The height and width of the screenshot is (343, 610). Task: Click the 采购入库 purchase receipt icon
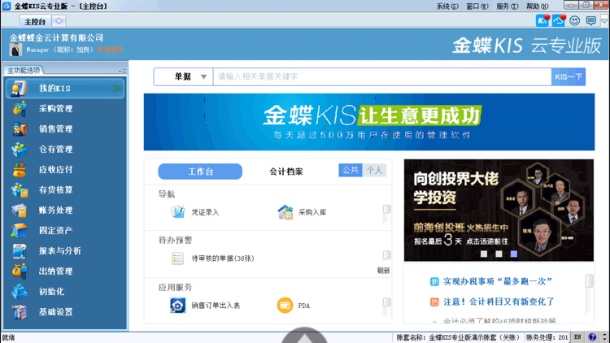pos(285,212)
